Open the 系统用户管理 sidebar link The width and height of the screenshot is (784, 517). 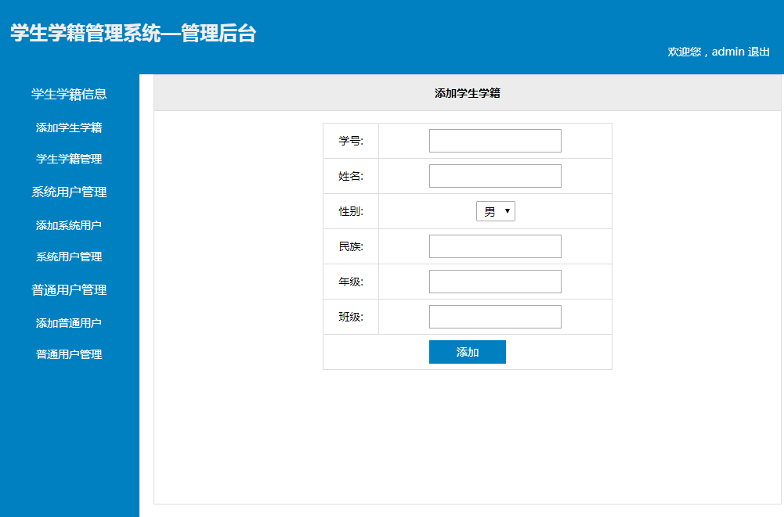click(x=69, y=257)
